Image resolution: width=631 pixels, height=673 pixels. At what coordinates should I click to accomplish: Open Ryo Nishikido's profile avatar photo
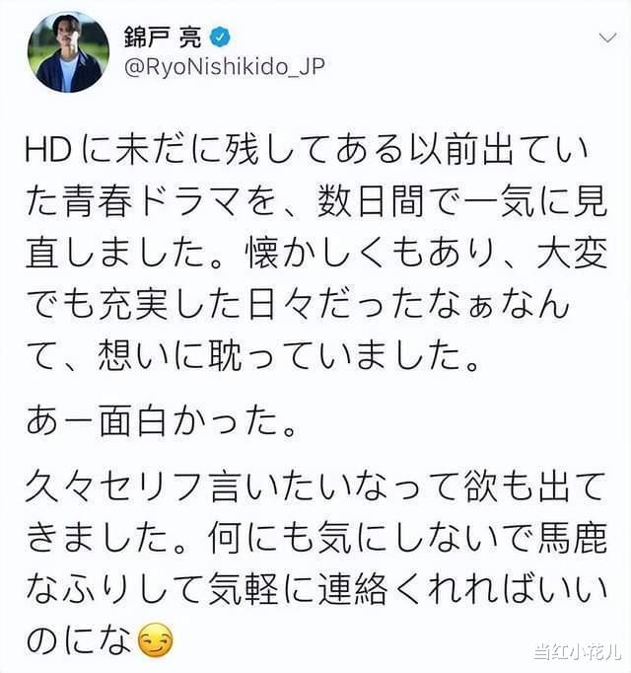tap(69, 51)
